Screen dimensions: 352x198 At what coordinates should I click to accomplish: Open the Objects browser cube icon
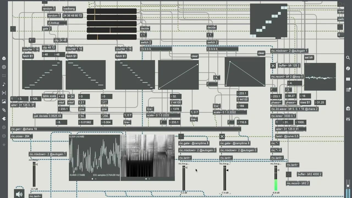[4, 58]
